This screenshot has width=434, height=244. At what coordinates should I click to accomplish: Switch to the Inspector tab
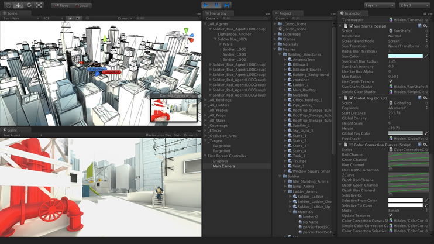point(353,13)
